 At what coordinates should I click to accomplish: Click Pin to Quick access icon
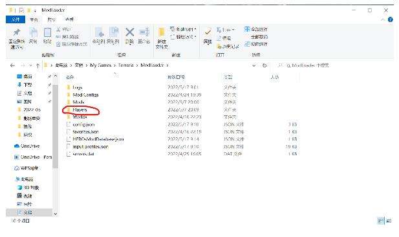point(17,32)
